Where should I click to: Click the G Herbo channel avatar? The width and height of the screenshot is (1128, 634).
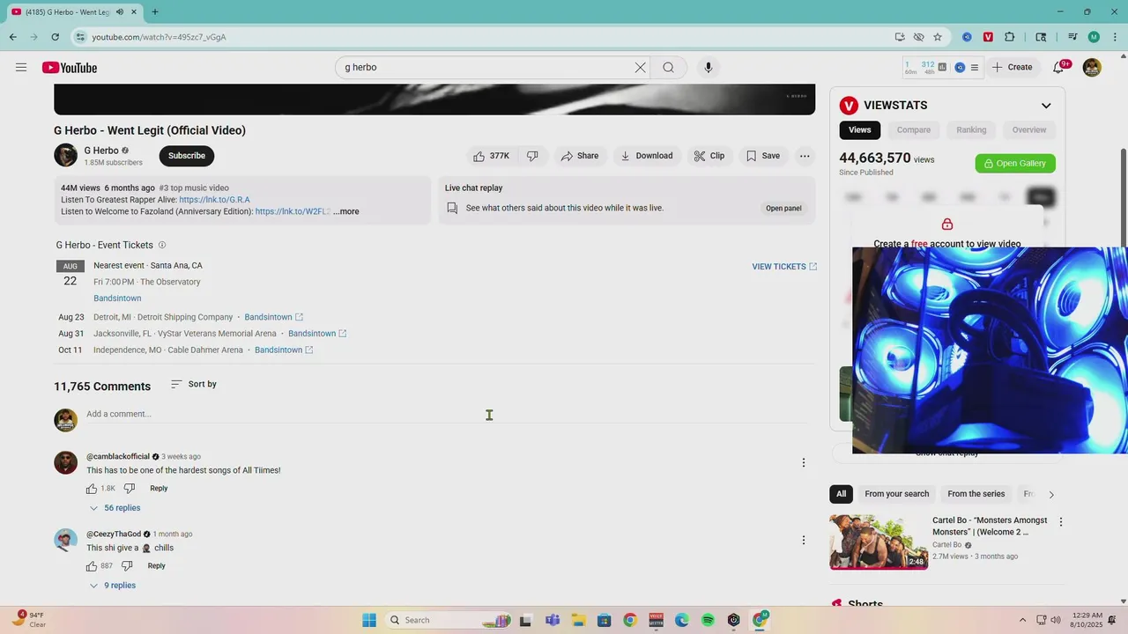click(x=65, y=155)
